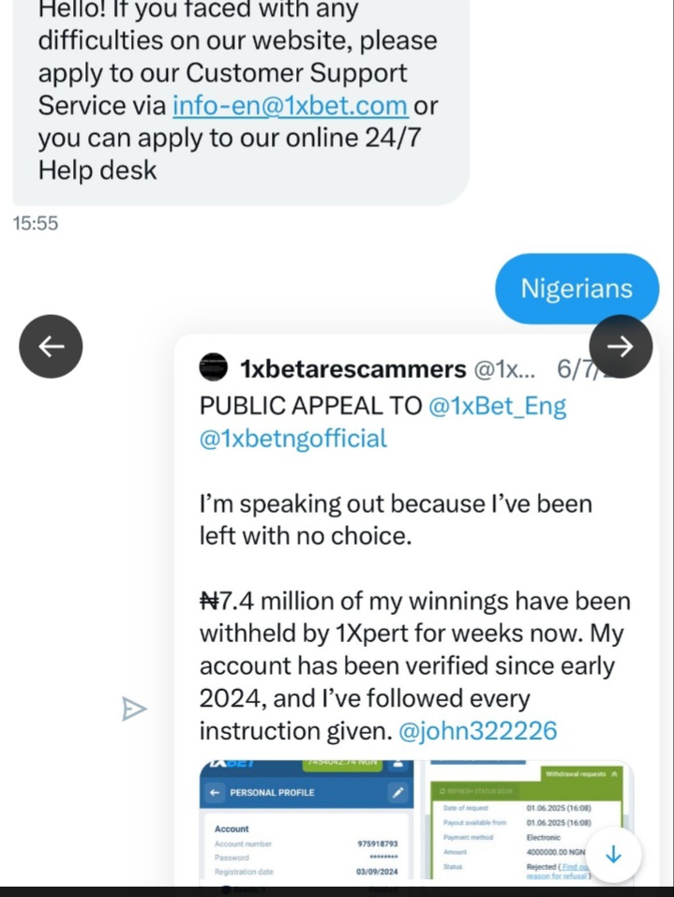Open the info-en@1xbet.com email link
674x897 pixels.
[290, 105]
